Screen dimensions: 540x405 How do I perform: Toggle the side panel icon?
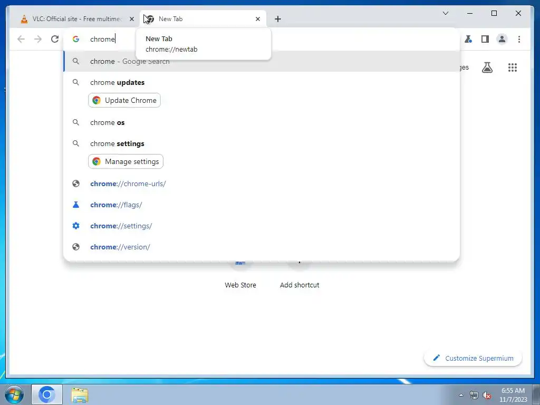click(x=485, y=39)
